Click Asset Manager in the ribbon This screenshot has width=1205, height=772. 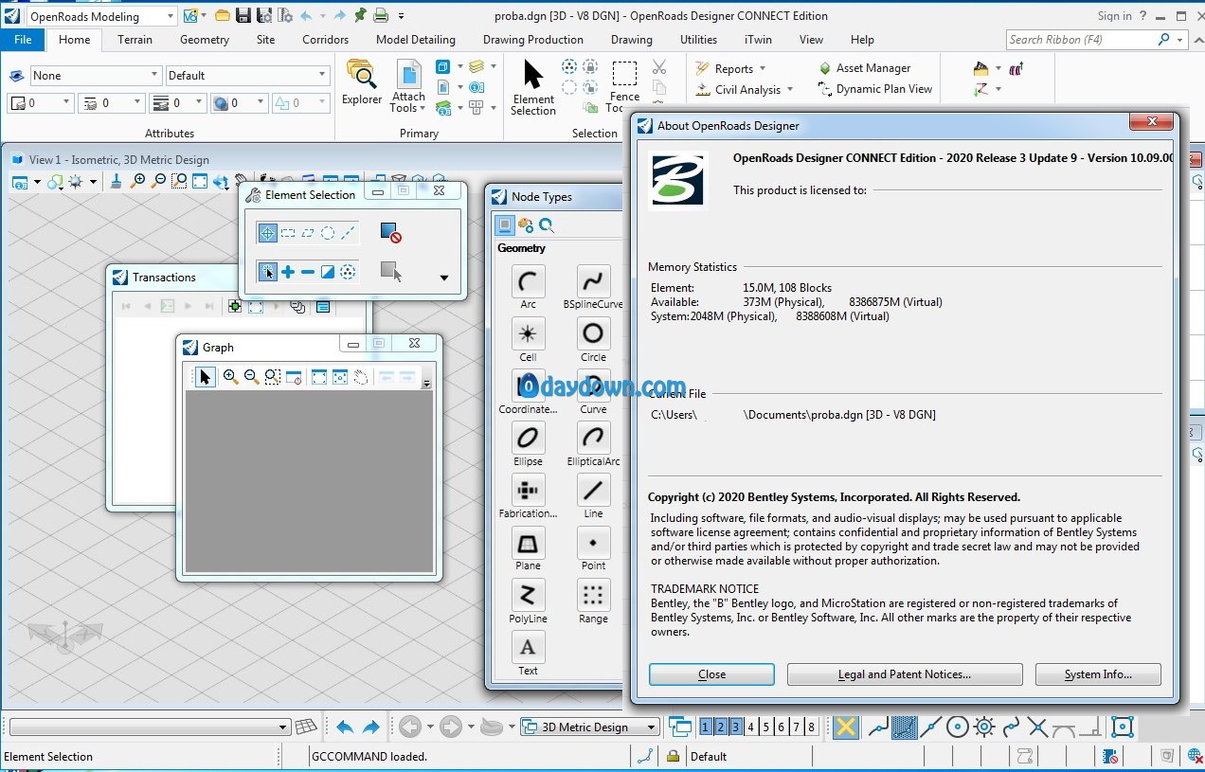pyautogui.click(x=864, y=68)
